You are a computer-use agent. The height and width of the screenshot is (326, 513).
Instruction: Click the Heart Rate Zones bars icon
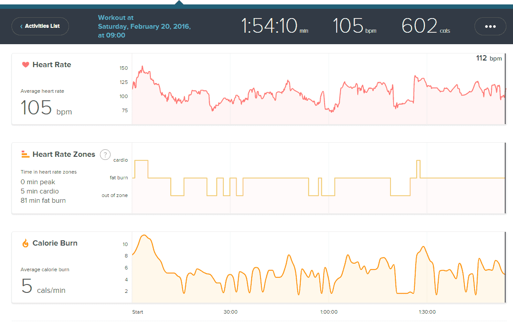coord(25,154)
